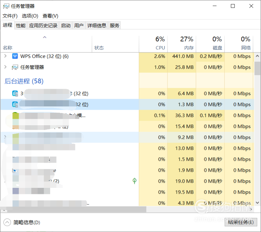Screen dimensions: 261x232
Task: Select the 后台进程 (58) group header
Action: (24, 81)
